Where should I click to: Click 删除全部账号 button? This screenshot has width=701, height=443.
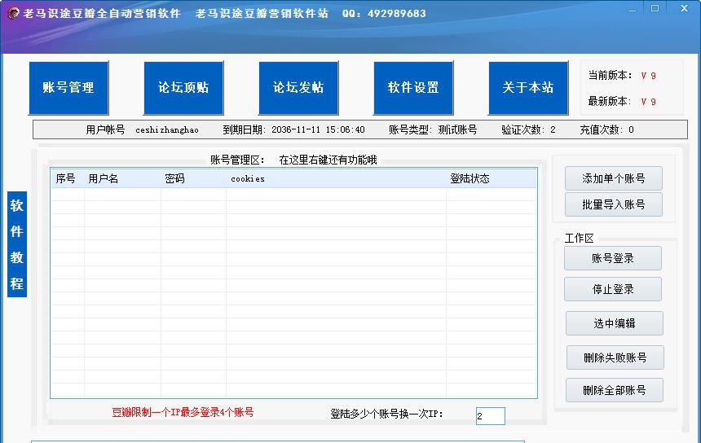tap(615, 390)
